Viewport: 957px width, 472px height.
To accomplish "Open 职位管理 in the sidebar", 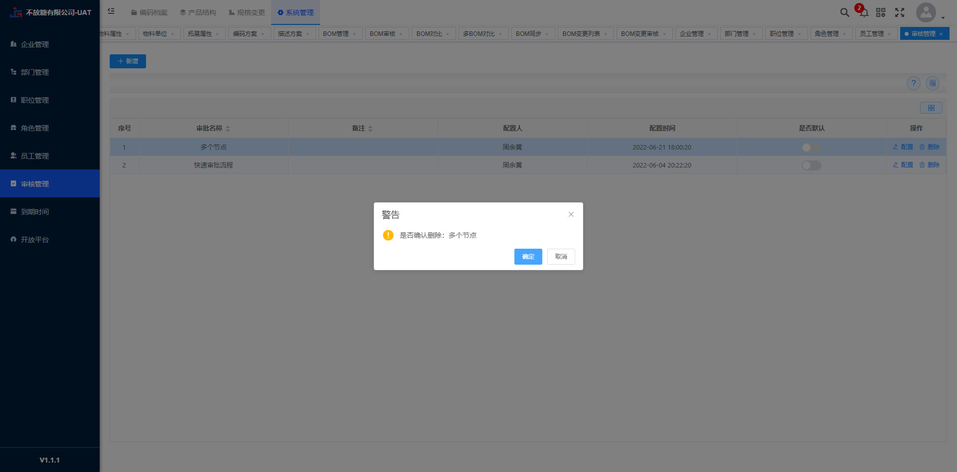I will (50, 100).
